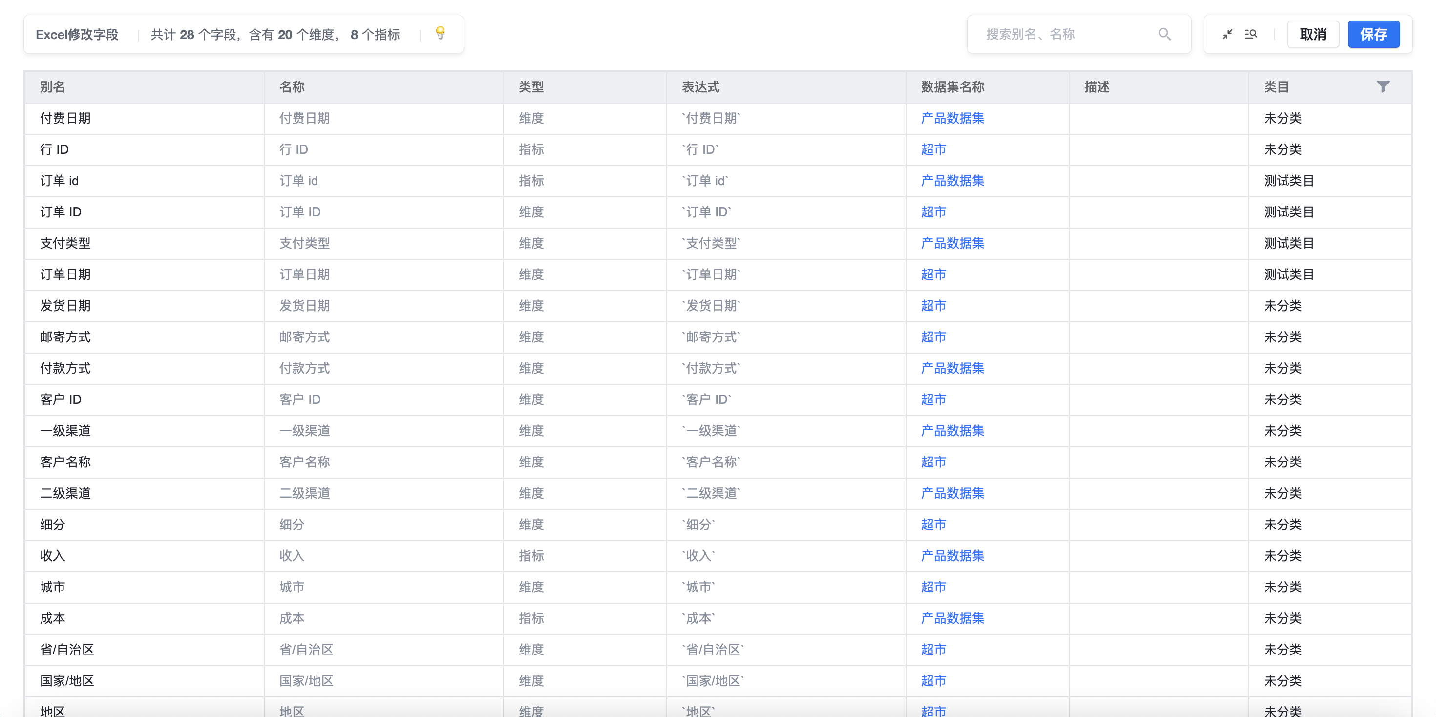Edit the 订单 id alias cell
This screenshot has width=1436, height=717.
click(59, 181)
